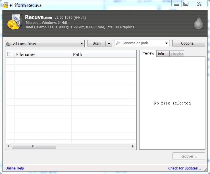Click the magnifier icon in search box
Screen dimensions: 210x174
pos(117,43)
